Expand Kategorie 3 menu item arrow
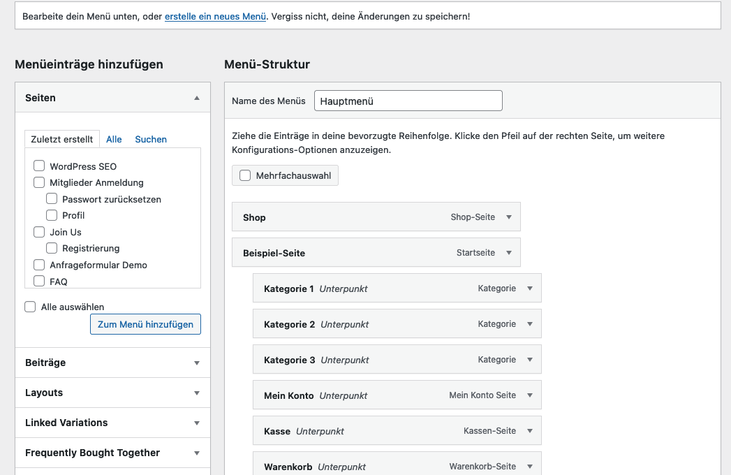 point(530,359)
